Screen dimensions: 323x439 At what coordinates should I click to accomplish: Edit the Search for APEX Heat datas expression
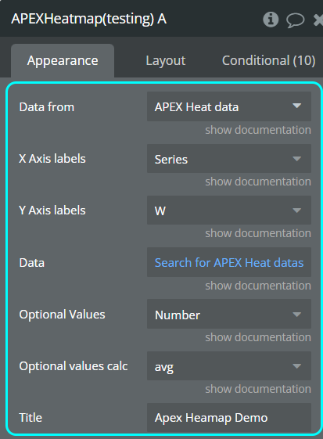click(x=229, y=262)
